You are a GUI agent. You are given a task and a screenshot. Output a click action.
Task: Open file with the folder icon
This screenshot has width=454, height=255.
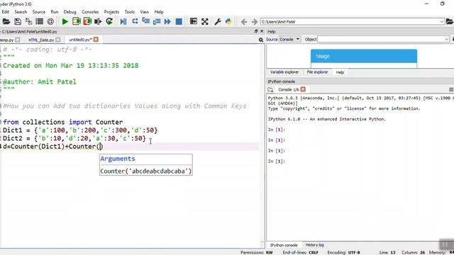click(x=6, y=21)
